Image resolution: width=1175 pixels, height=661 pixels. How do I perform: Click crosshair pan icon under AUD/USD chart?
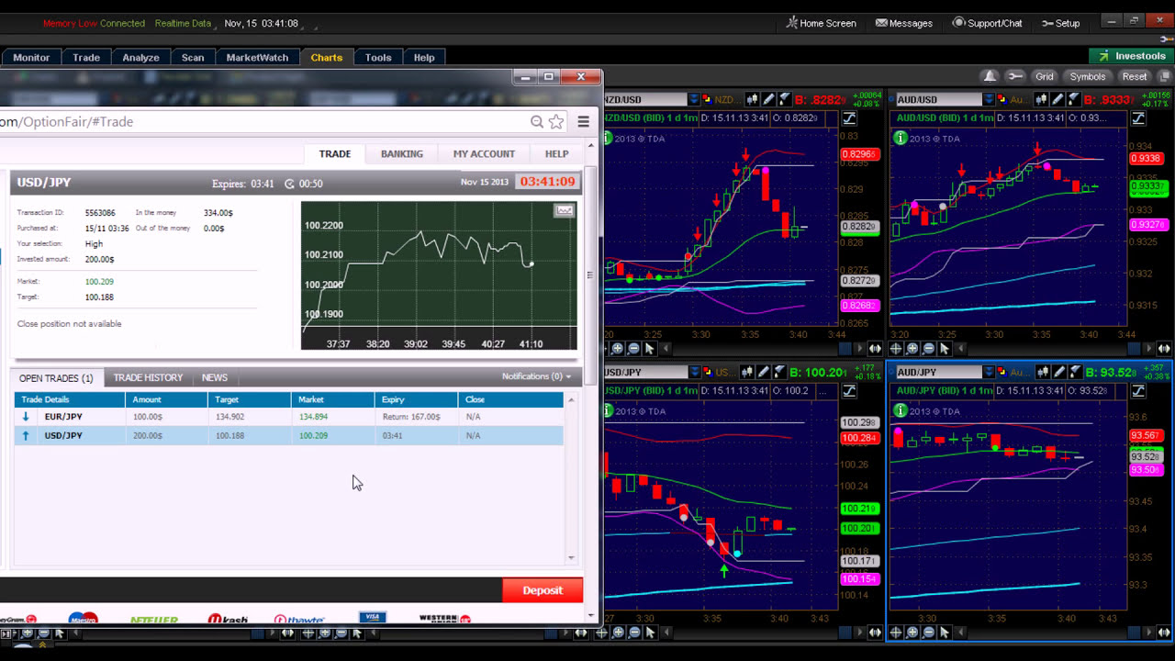click(896, 349)
